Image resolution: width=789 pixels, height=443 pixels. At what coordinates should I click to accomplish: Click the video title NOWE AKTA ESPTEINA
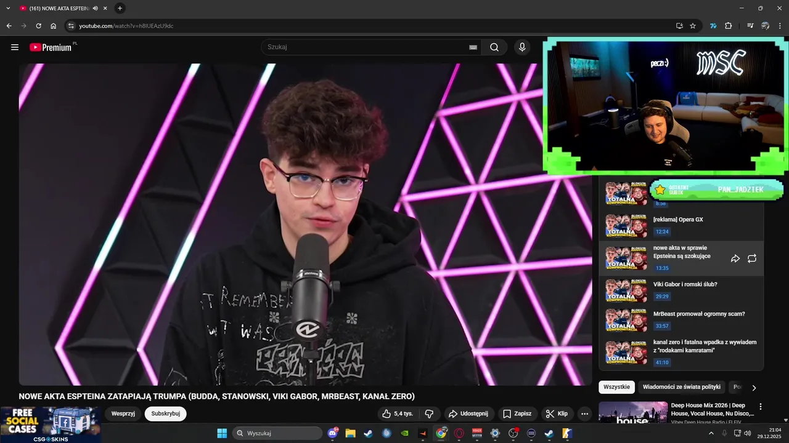(216, 396)
